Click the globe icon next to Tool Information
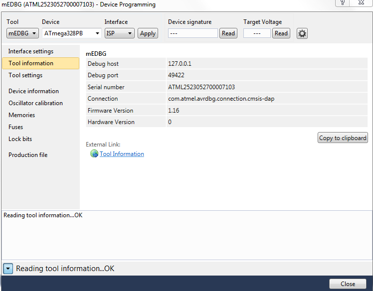This screenshot has width=373, height=291. [94, 153]
